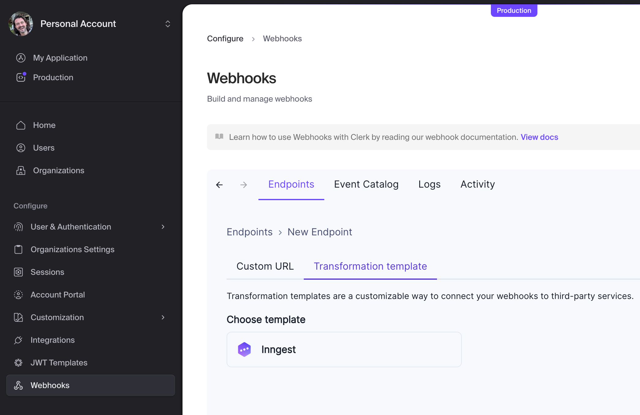Click the user profile avatar picture
The image size is (640, 415).
click(x=20, y=24)
